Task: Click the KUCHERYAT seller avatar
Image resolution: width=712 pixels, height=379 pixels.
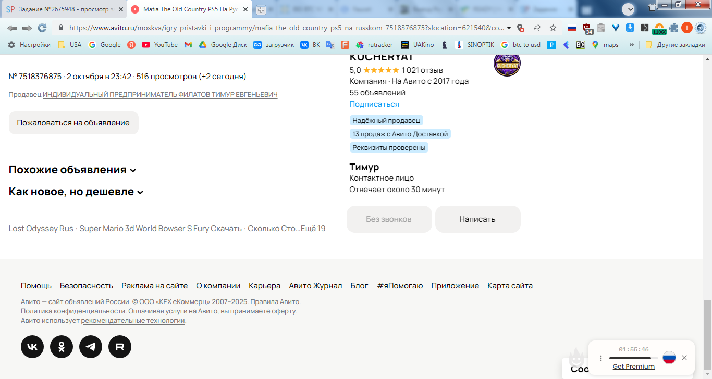Action: (507, 64)
